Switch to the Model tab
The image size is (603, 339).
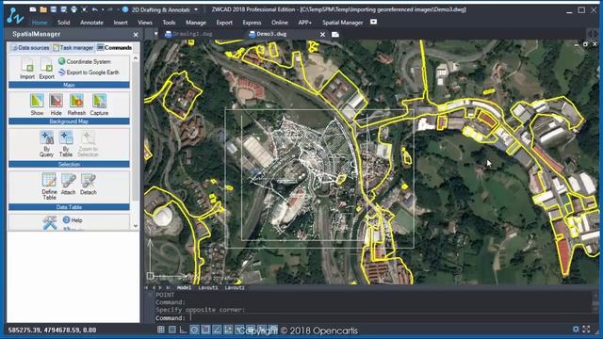184,287
